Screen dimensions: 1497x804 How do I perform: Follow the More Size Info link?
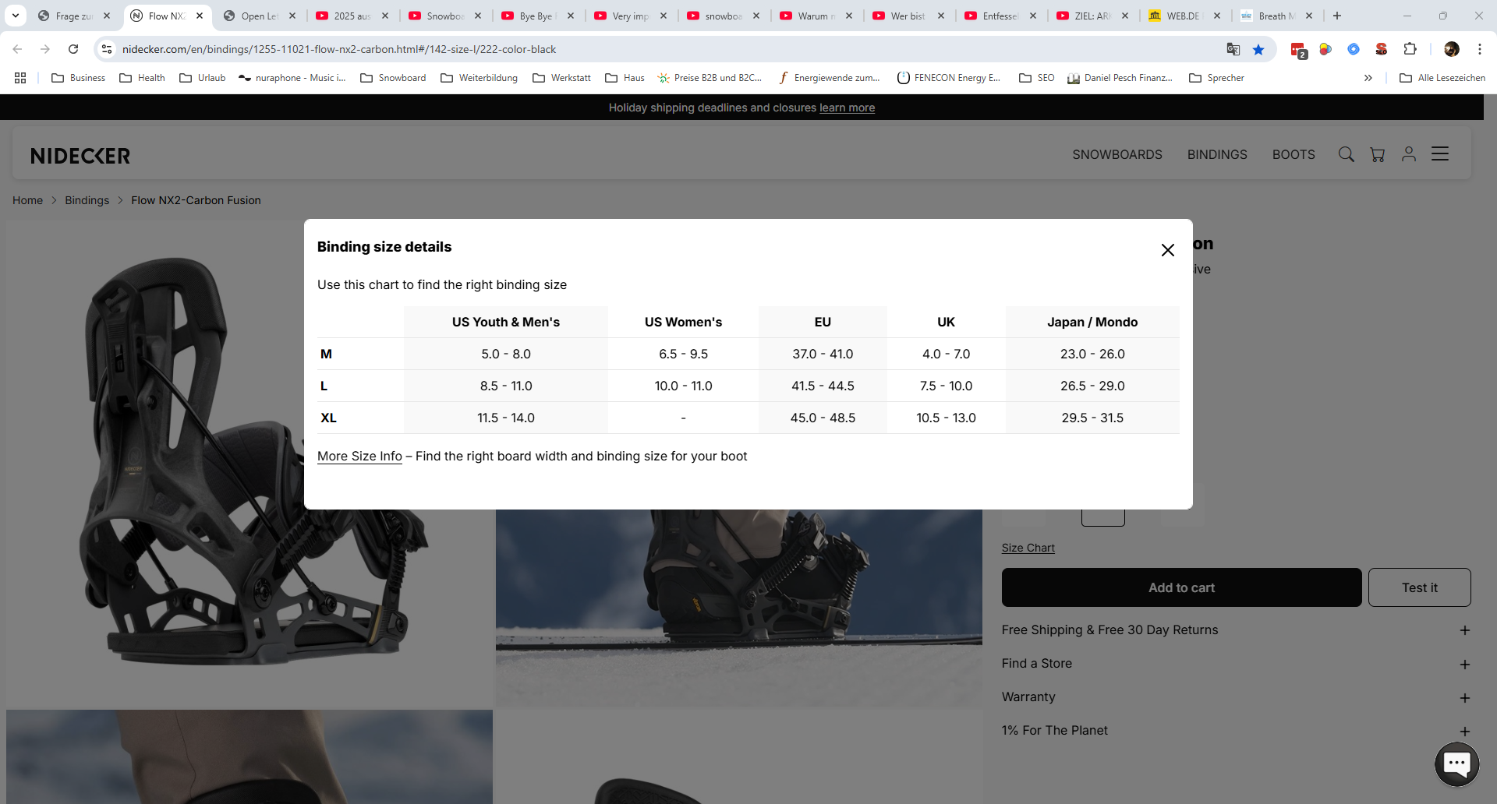point(359,457)
